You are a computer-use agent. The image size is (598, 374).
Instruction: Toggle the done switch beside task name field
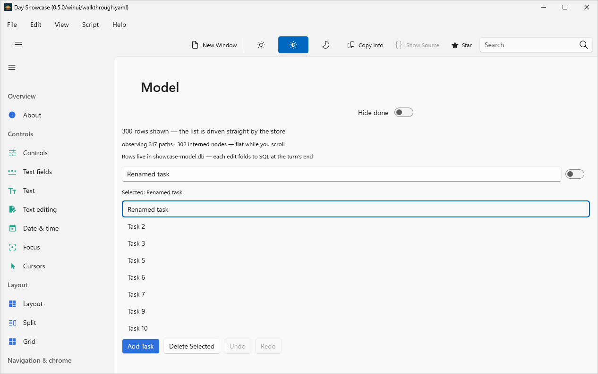[x=575, y=174]
